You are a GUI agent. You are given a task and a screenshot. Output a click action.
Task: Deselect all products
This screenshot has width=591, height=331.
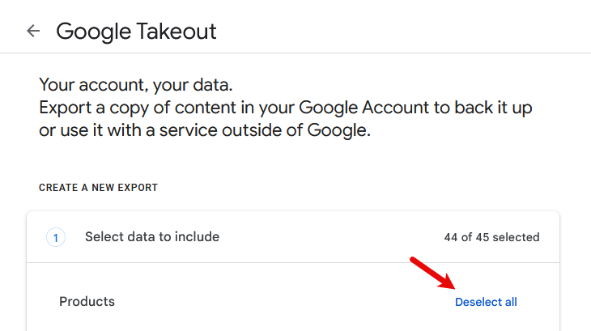[x=486, y=302]
